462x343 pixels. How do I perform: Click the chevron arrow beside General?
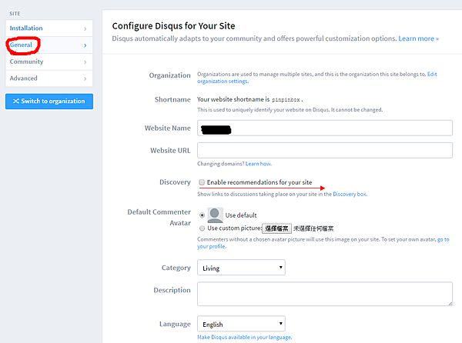(x=85, y=45)
